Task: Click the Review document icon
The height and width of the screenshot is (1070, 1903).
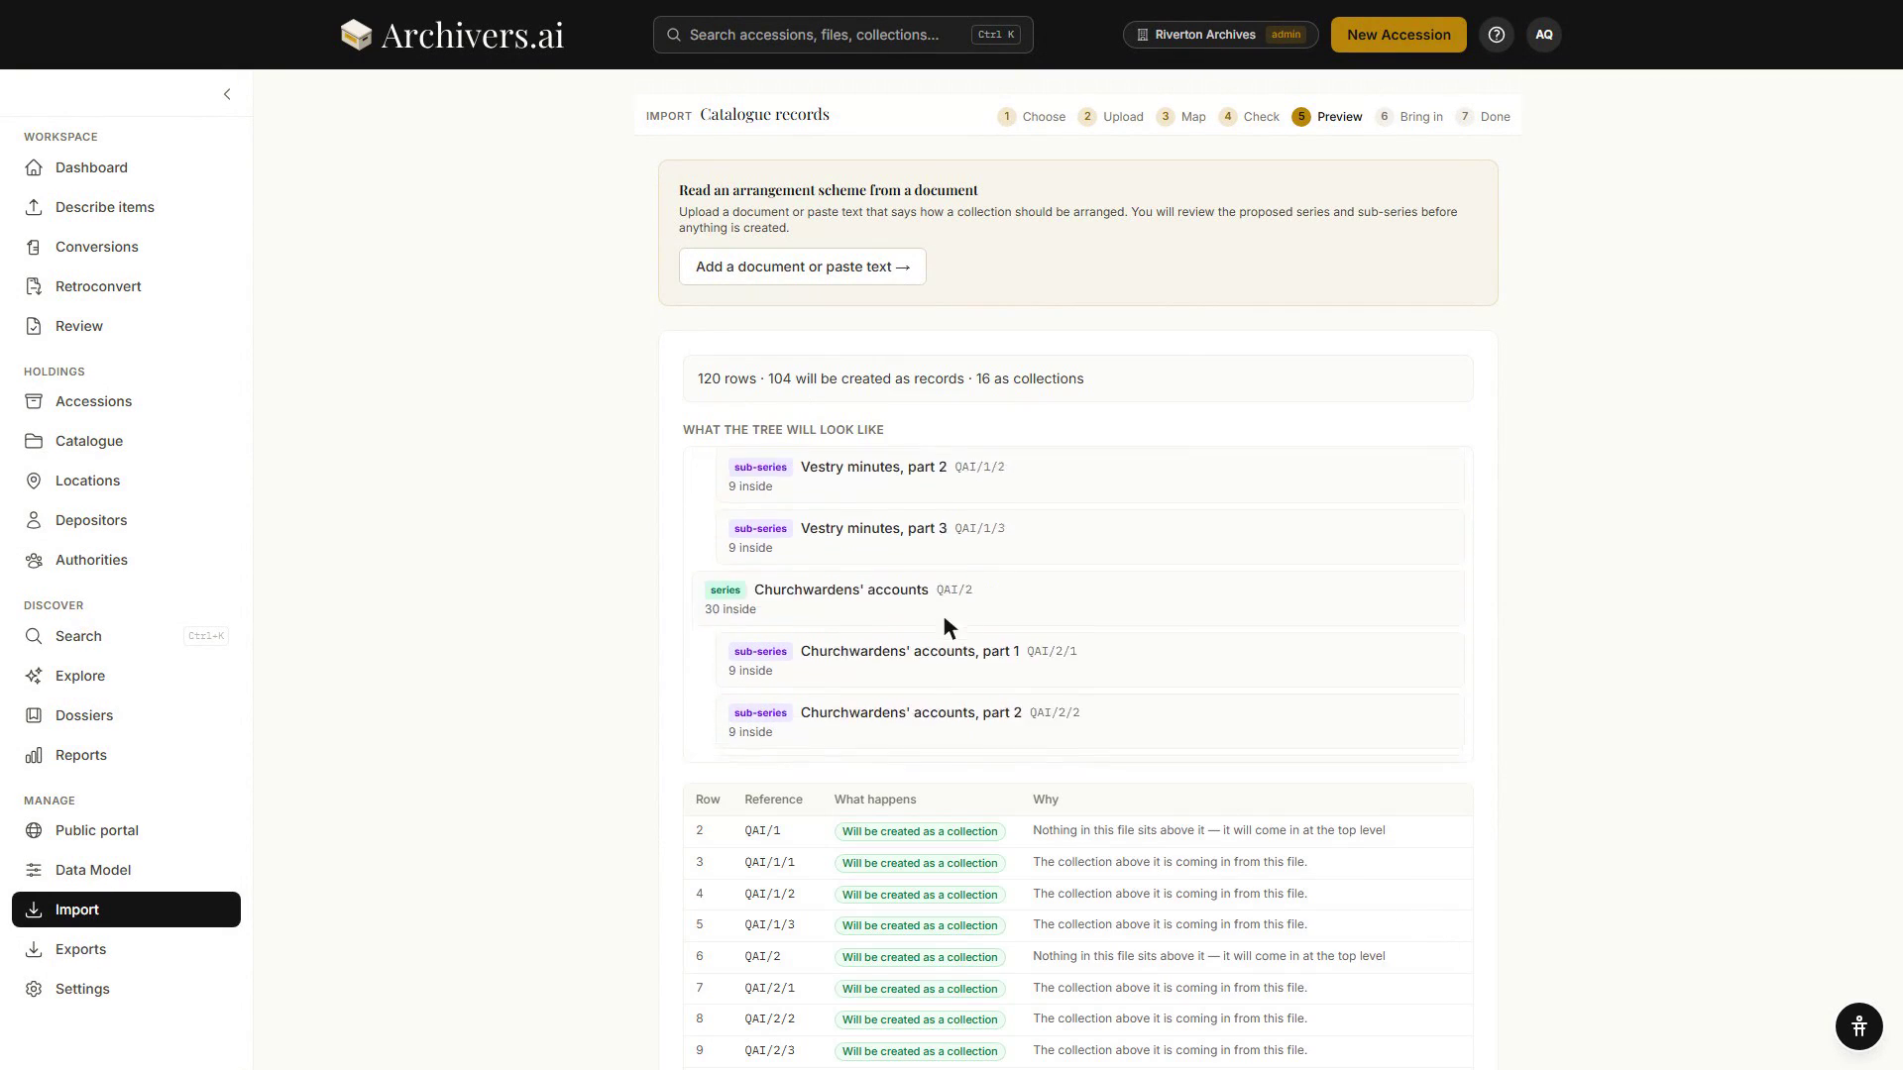Action: [x=34, y=326]
